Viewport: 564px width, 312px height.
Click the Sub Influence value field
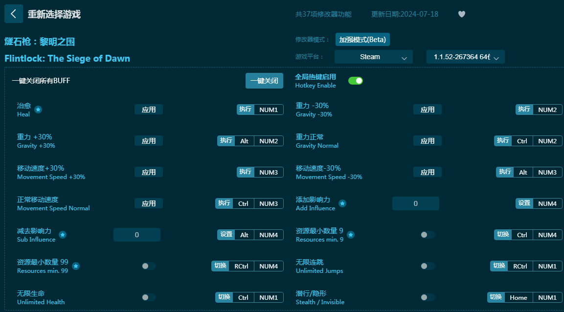[136, 235]
